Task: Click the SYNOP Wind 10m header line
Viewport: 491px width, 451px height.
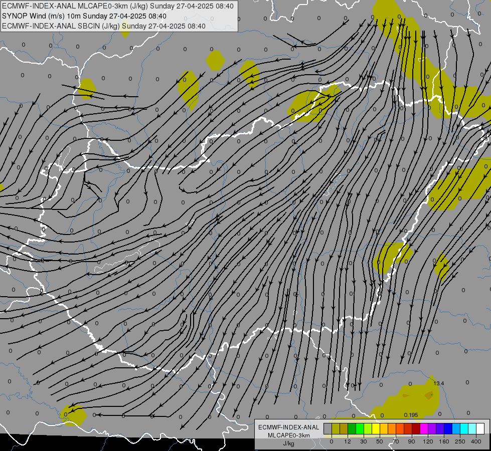Action: tap(84, 16)
